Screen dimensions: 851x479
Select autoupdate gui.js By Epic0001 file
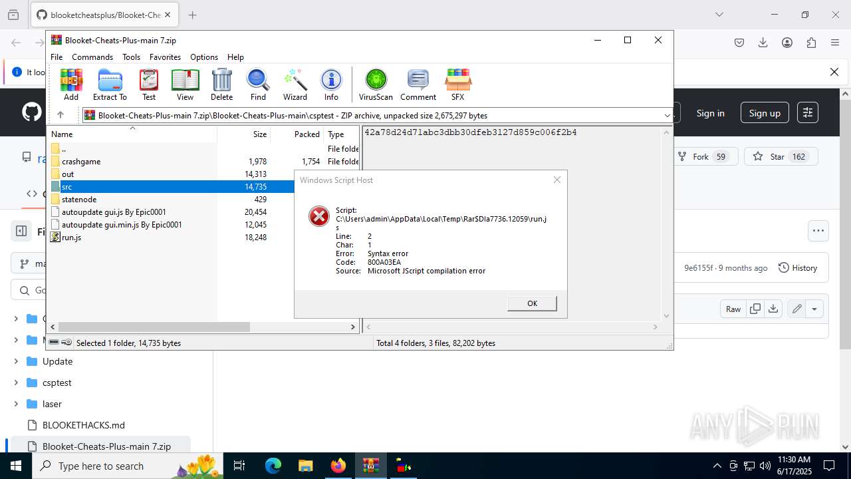coord(171,212)
